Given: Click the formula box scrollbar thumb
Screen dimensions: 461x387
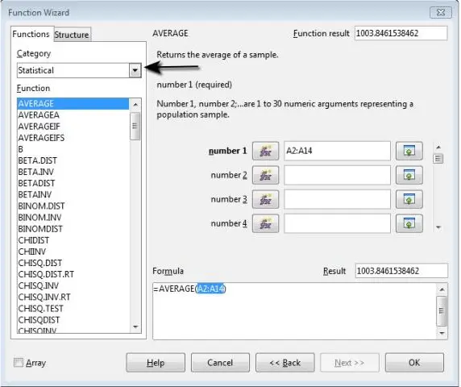Looking at the screenshot, I should 442,311.
